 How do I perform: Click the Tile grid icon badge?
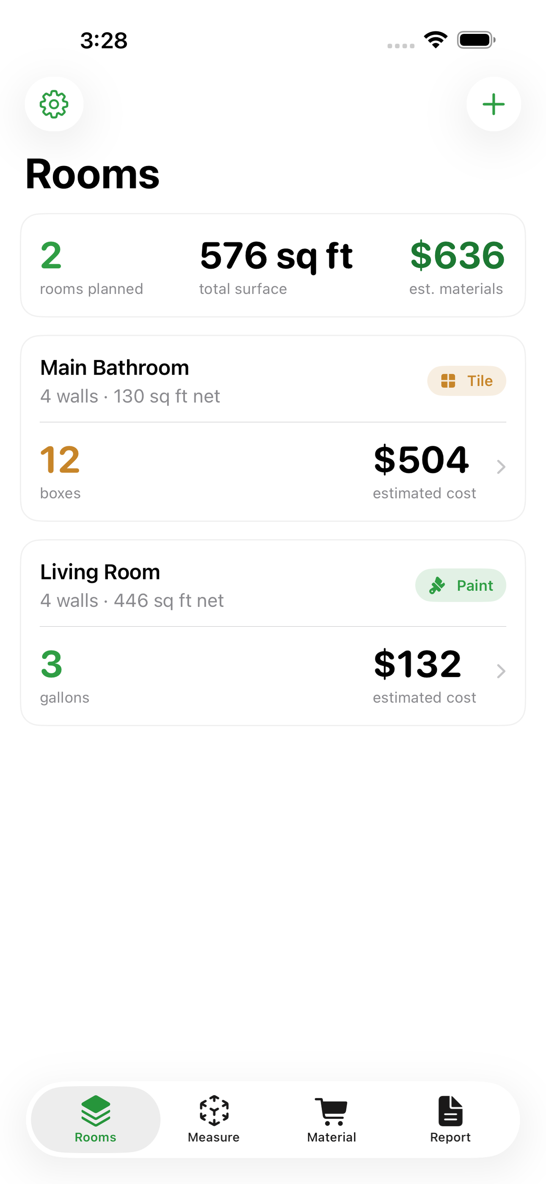[448, 381]
